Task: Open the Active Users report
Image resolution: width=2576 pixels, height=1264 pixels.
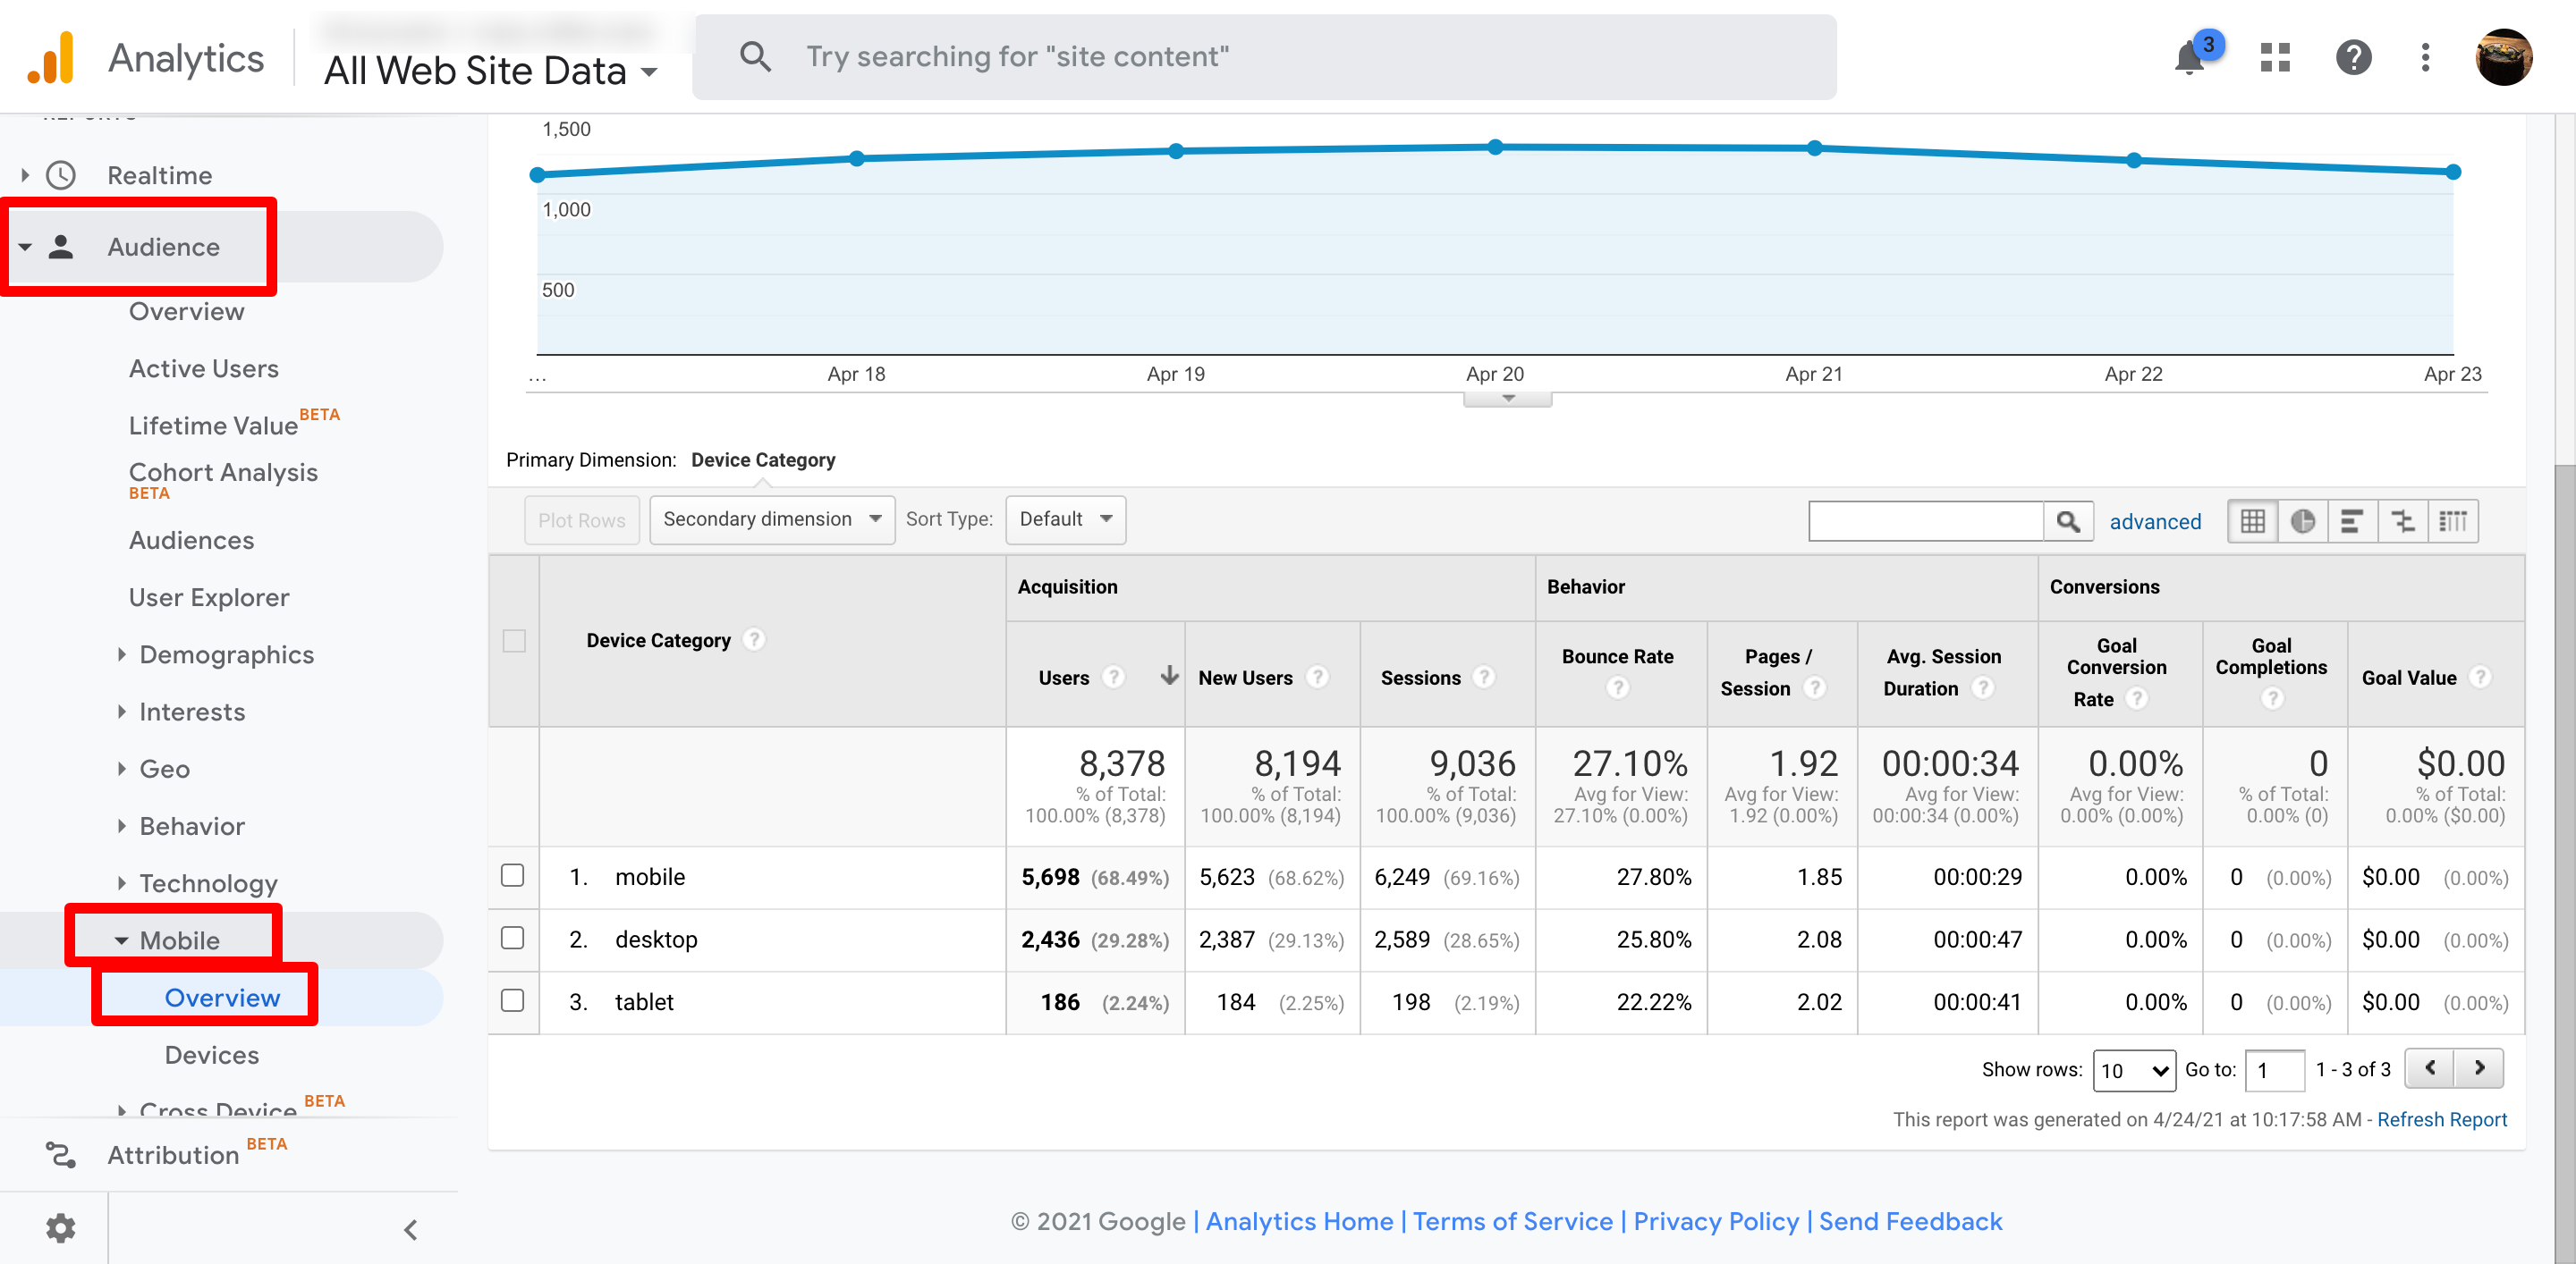Action: 204,368
